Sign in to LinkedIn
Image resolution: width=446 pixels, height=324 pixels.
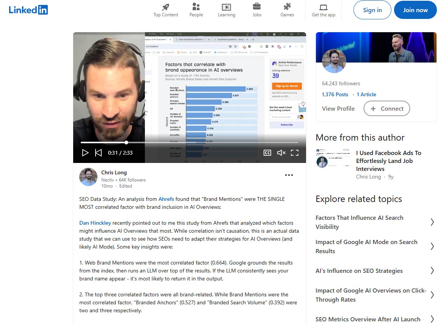pos(372,10)
